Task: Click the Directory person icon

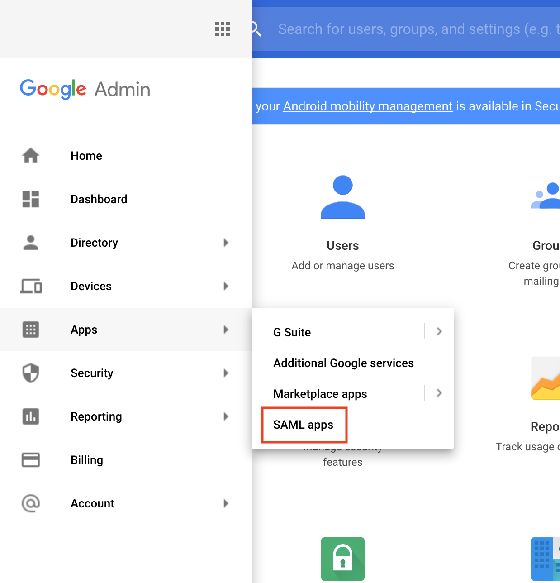Action: point(31,243)
